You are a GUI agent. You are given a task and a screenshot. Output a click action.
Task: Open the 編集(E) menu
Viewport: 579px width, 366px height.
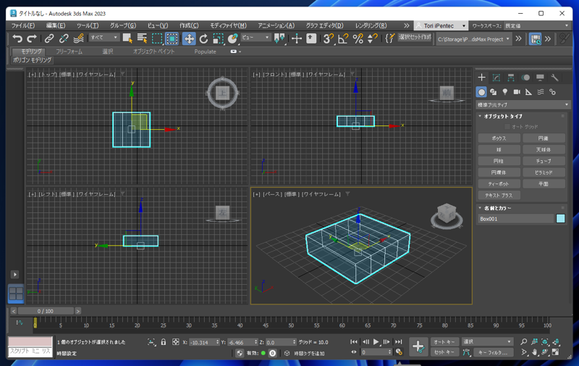(x=56, y=25)
